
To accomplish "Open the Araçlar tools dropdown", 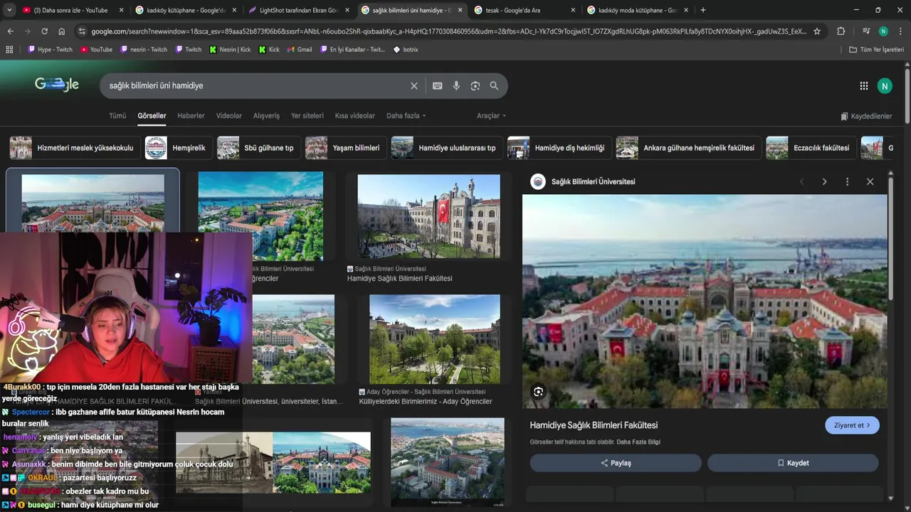I will point(492,116).
